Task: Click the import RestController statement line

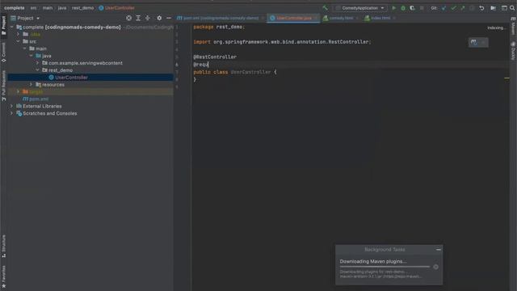Action: (x=282, y=42)
